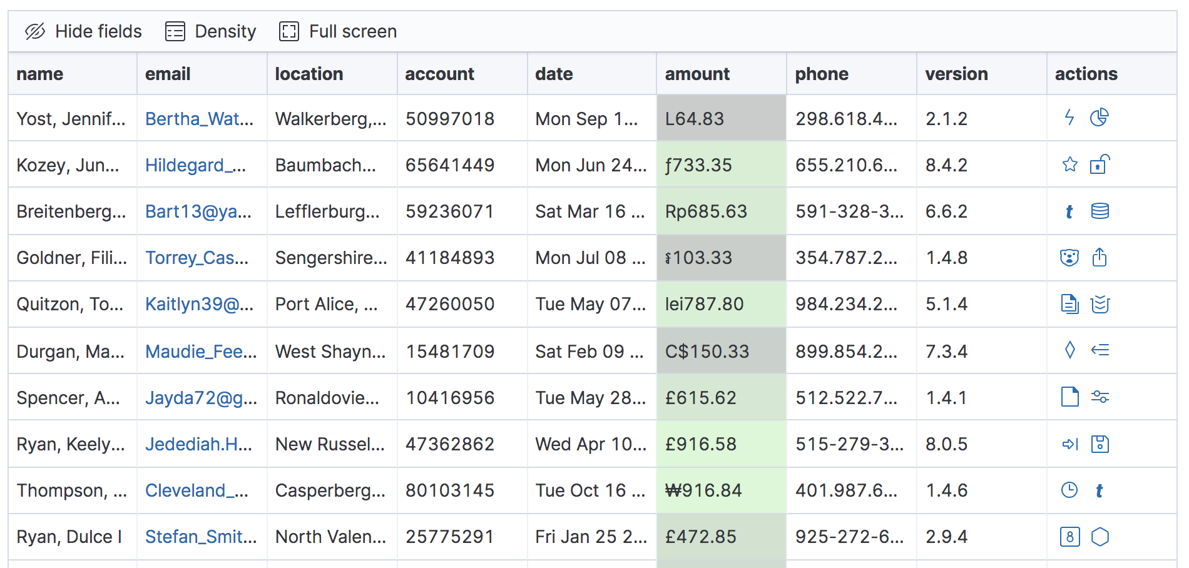Click the email column header
The width and height of the screenshot is (1189, 568).
202,74
